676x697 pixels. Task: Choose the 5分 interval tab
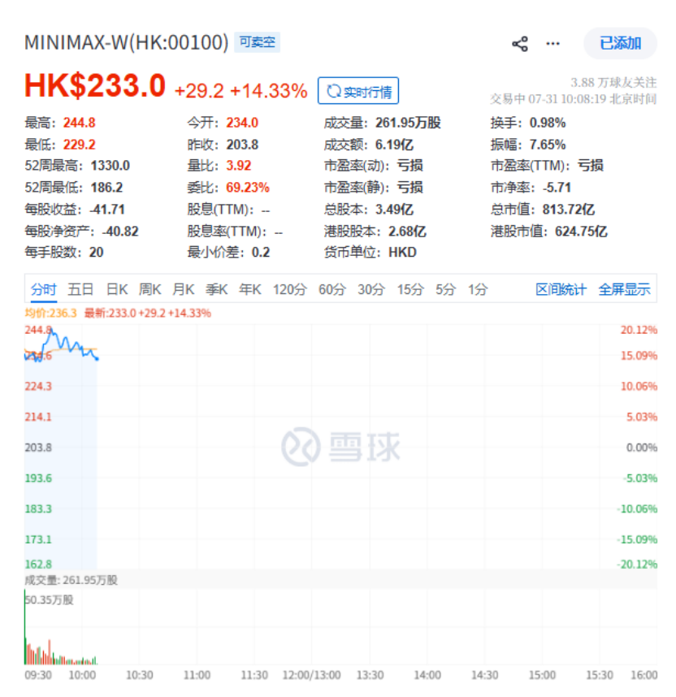pos(445,289)
